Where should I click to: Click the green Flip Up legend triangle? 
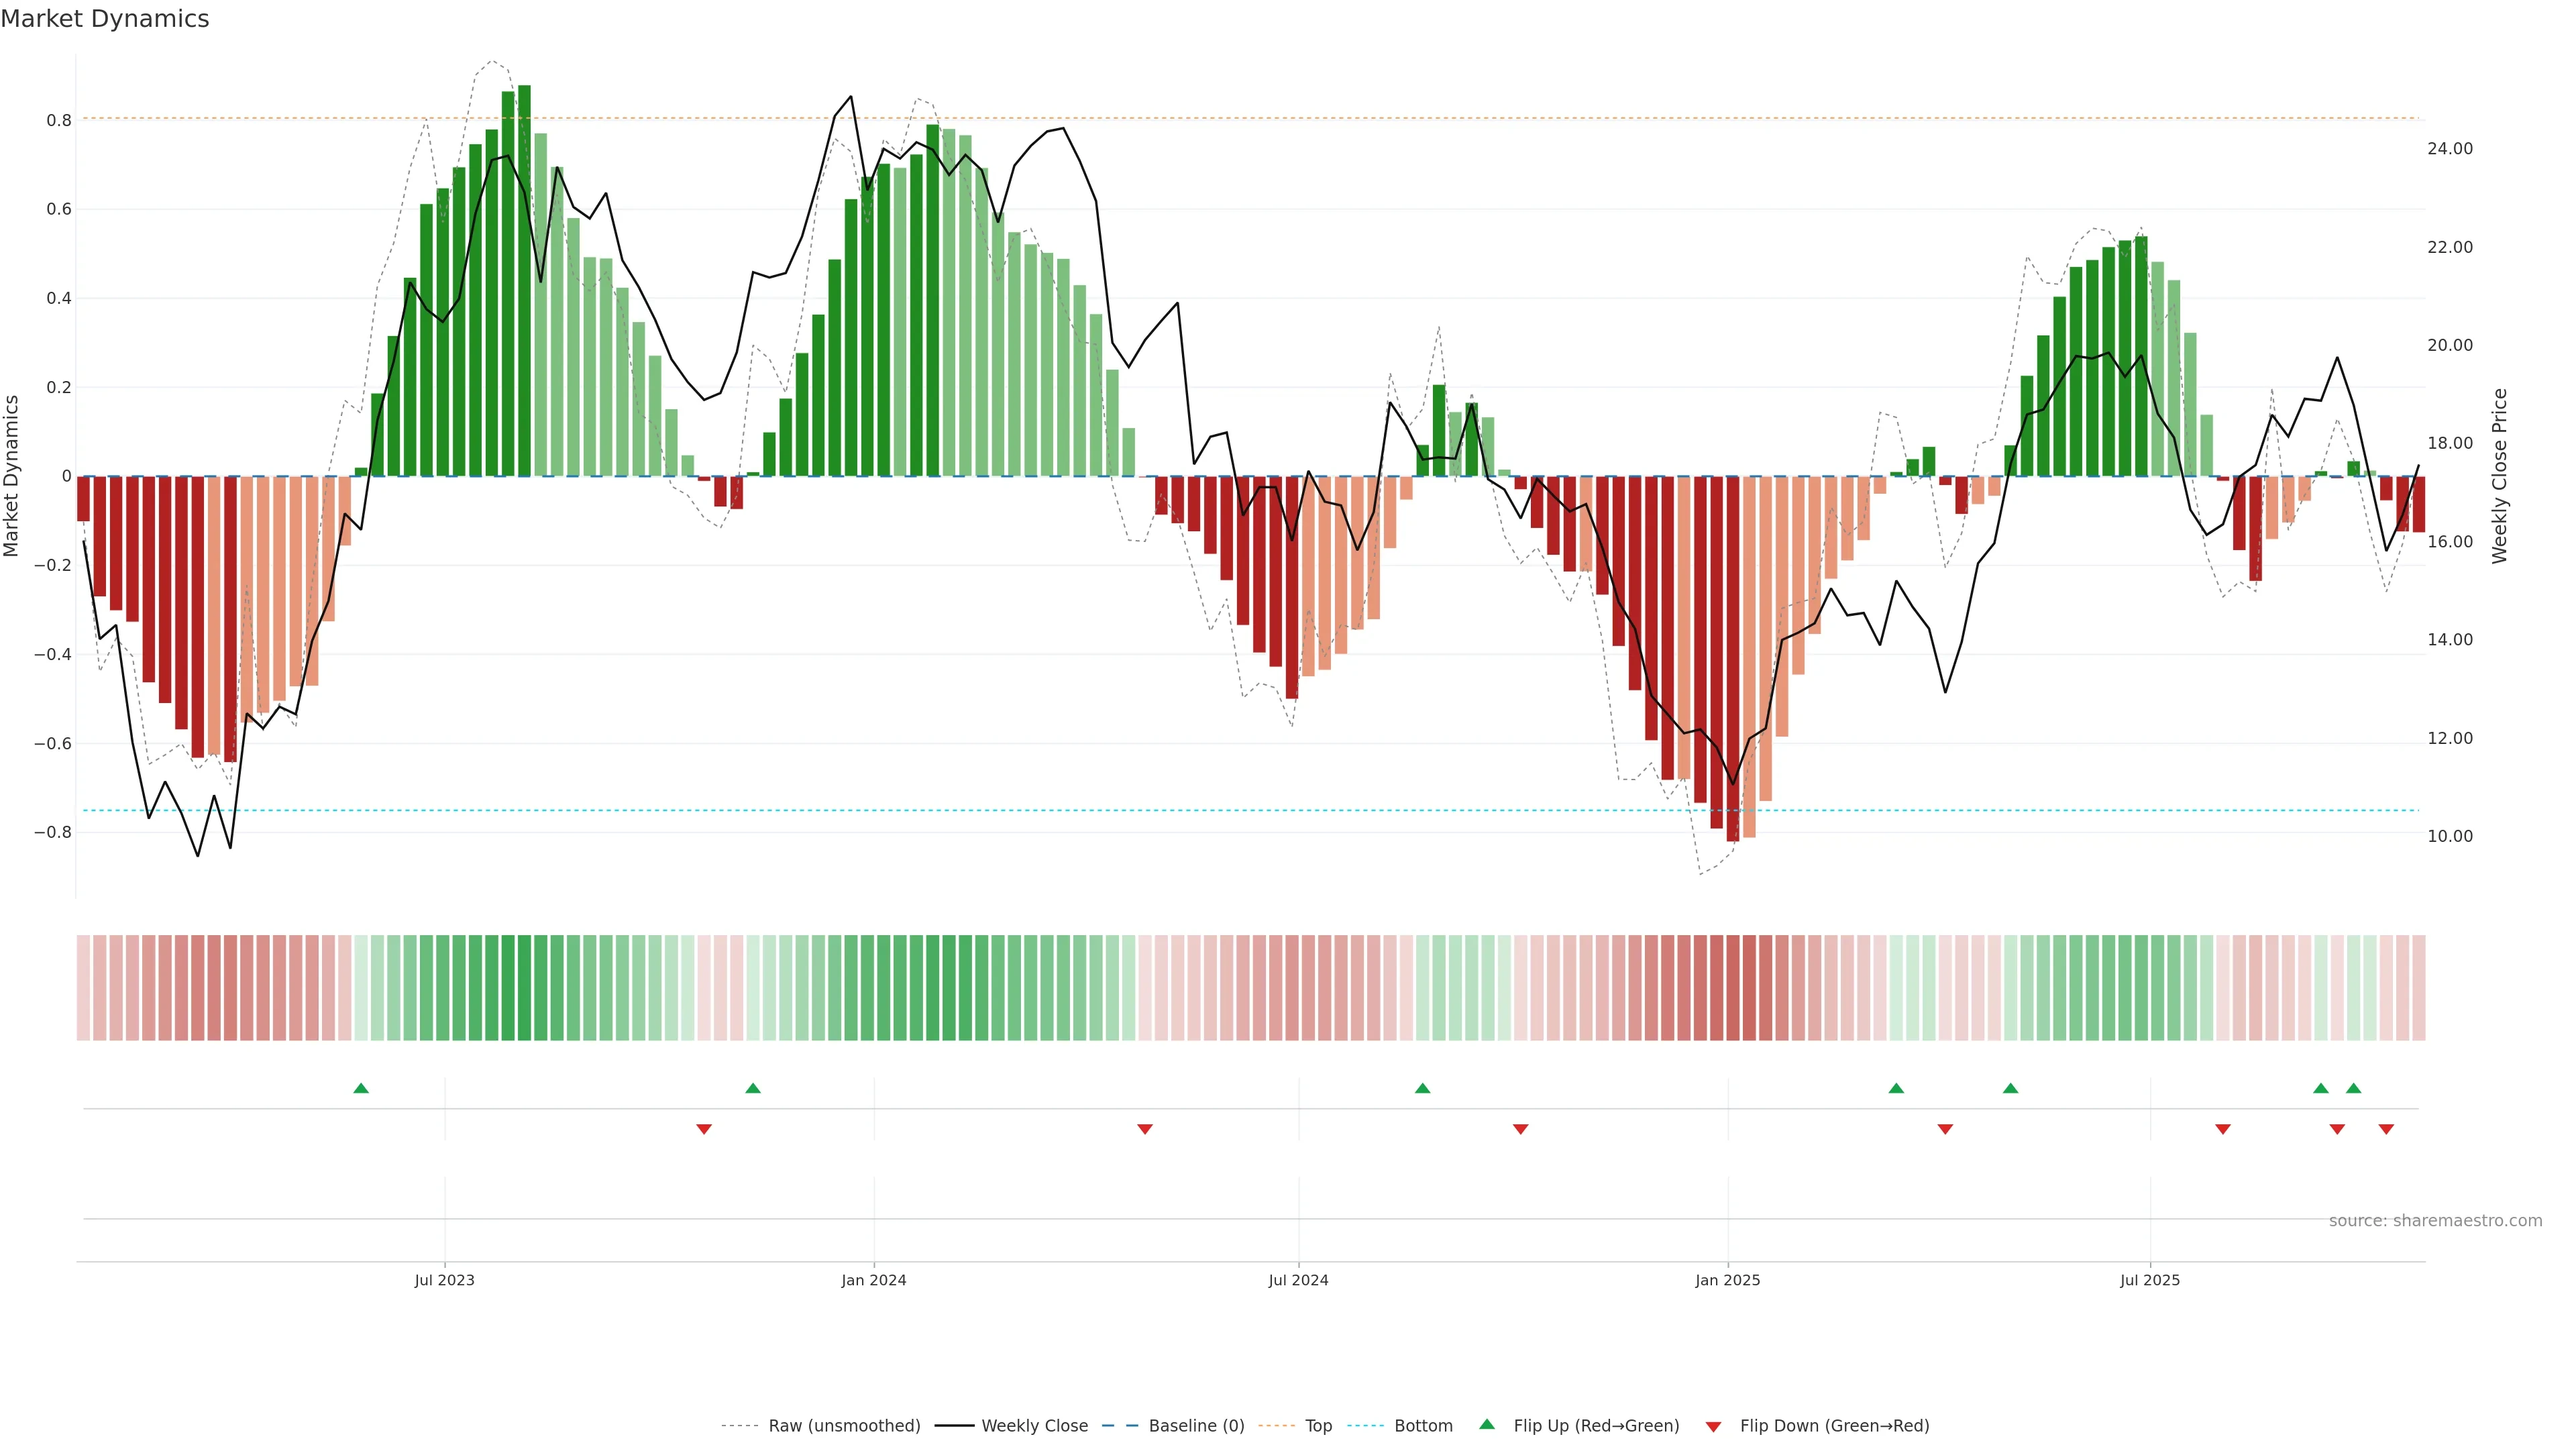tap(1487, 1424)
